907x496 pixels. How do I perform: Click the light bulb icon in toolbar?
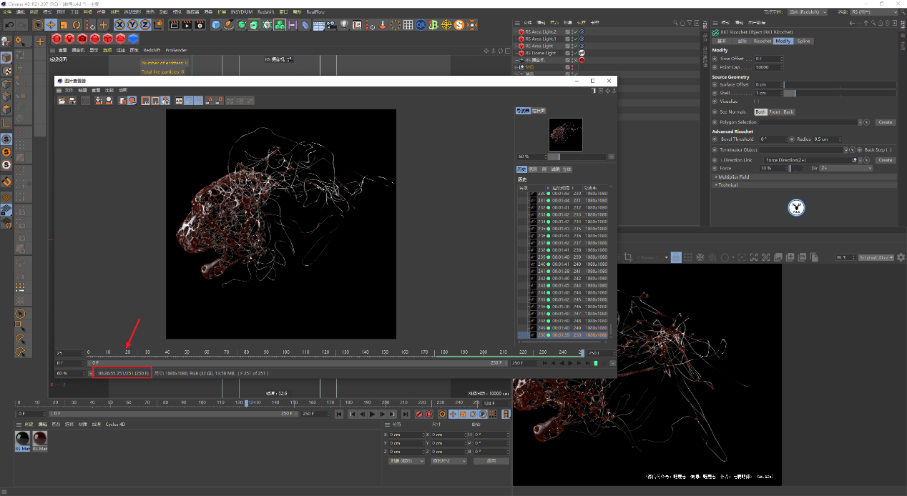(x=344, y=25)
